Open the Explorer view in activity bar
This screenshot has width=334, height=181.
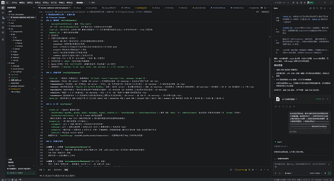click(3, 8)
